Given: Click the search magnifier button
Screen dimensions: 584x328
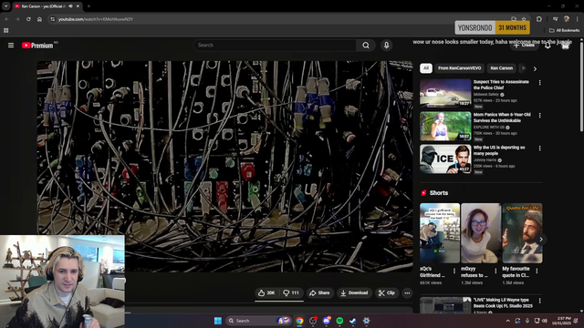Looking at the screenshot, I should click(x=366, y=46).
